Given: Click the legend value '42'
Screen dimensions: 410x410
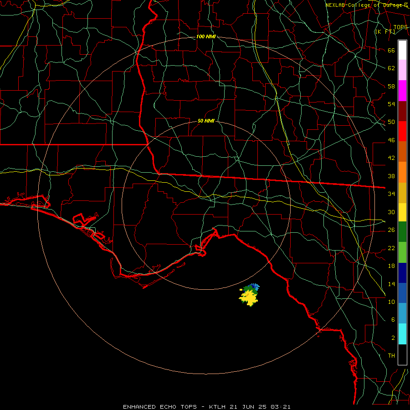Looking at the screenshot, I should point(391,158).
